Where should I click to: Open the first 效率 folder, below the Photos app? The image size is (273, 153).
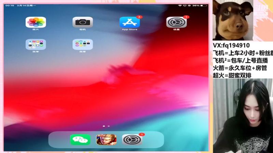click(x=36, y=45)
